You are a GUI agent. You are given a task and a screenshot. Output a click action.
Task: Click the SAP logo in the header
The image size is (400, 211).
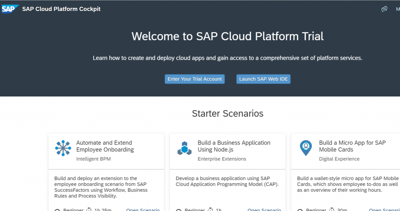click(10, 9)
